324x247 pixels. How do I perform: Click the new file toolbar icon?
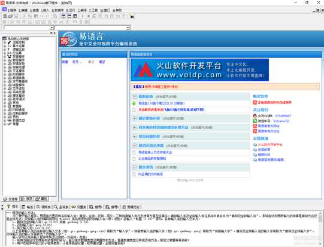pos(5,16)
